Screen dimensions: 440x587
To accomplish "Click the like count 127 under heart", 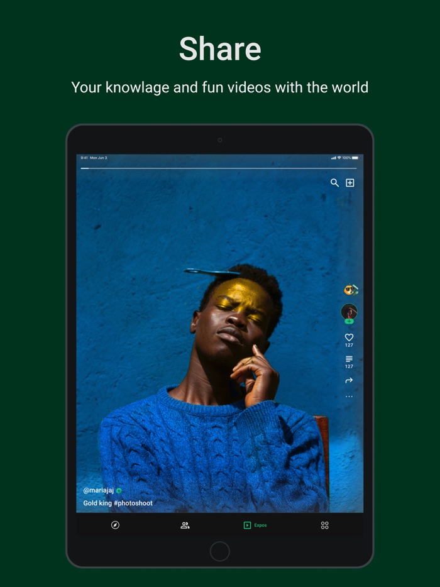I will pos(349,345).
